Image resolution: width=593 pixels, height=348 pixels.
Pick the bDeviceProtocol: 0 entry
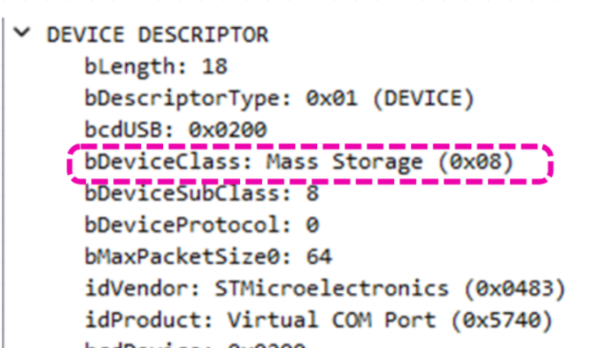[201, 226]
